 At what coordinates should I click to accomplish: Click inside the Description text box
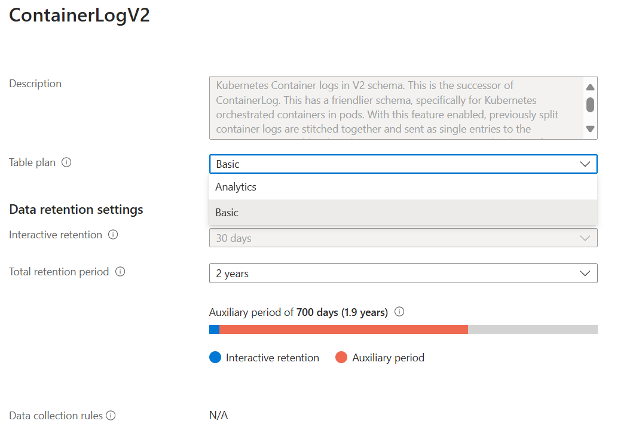click(x=395, y=108)
